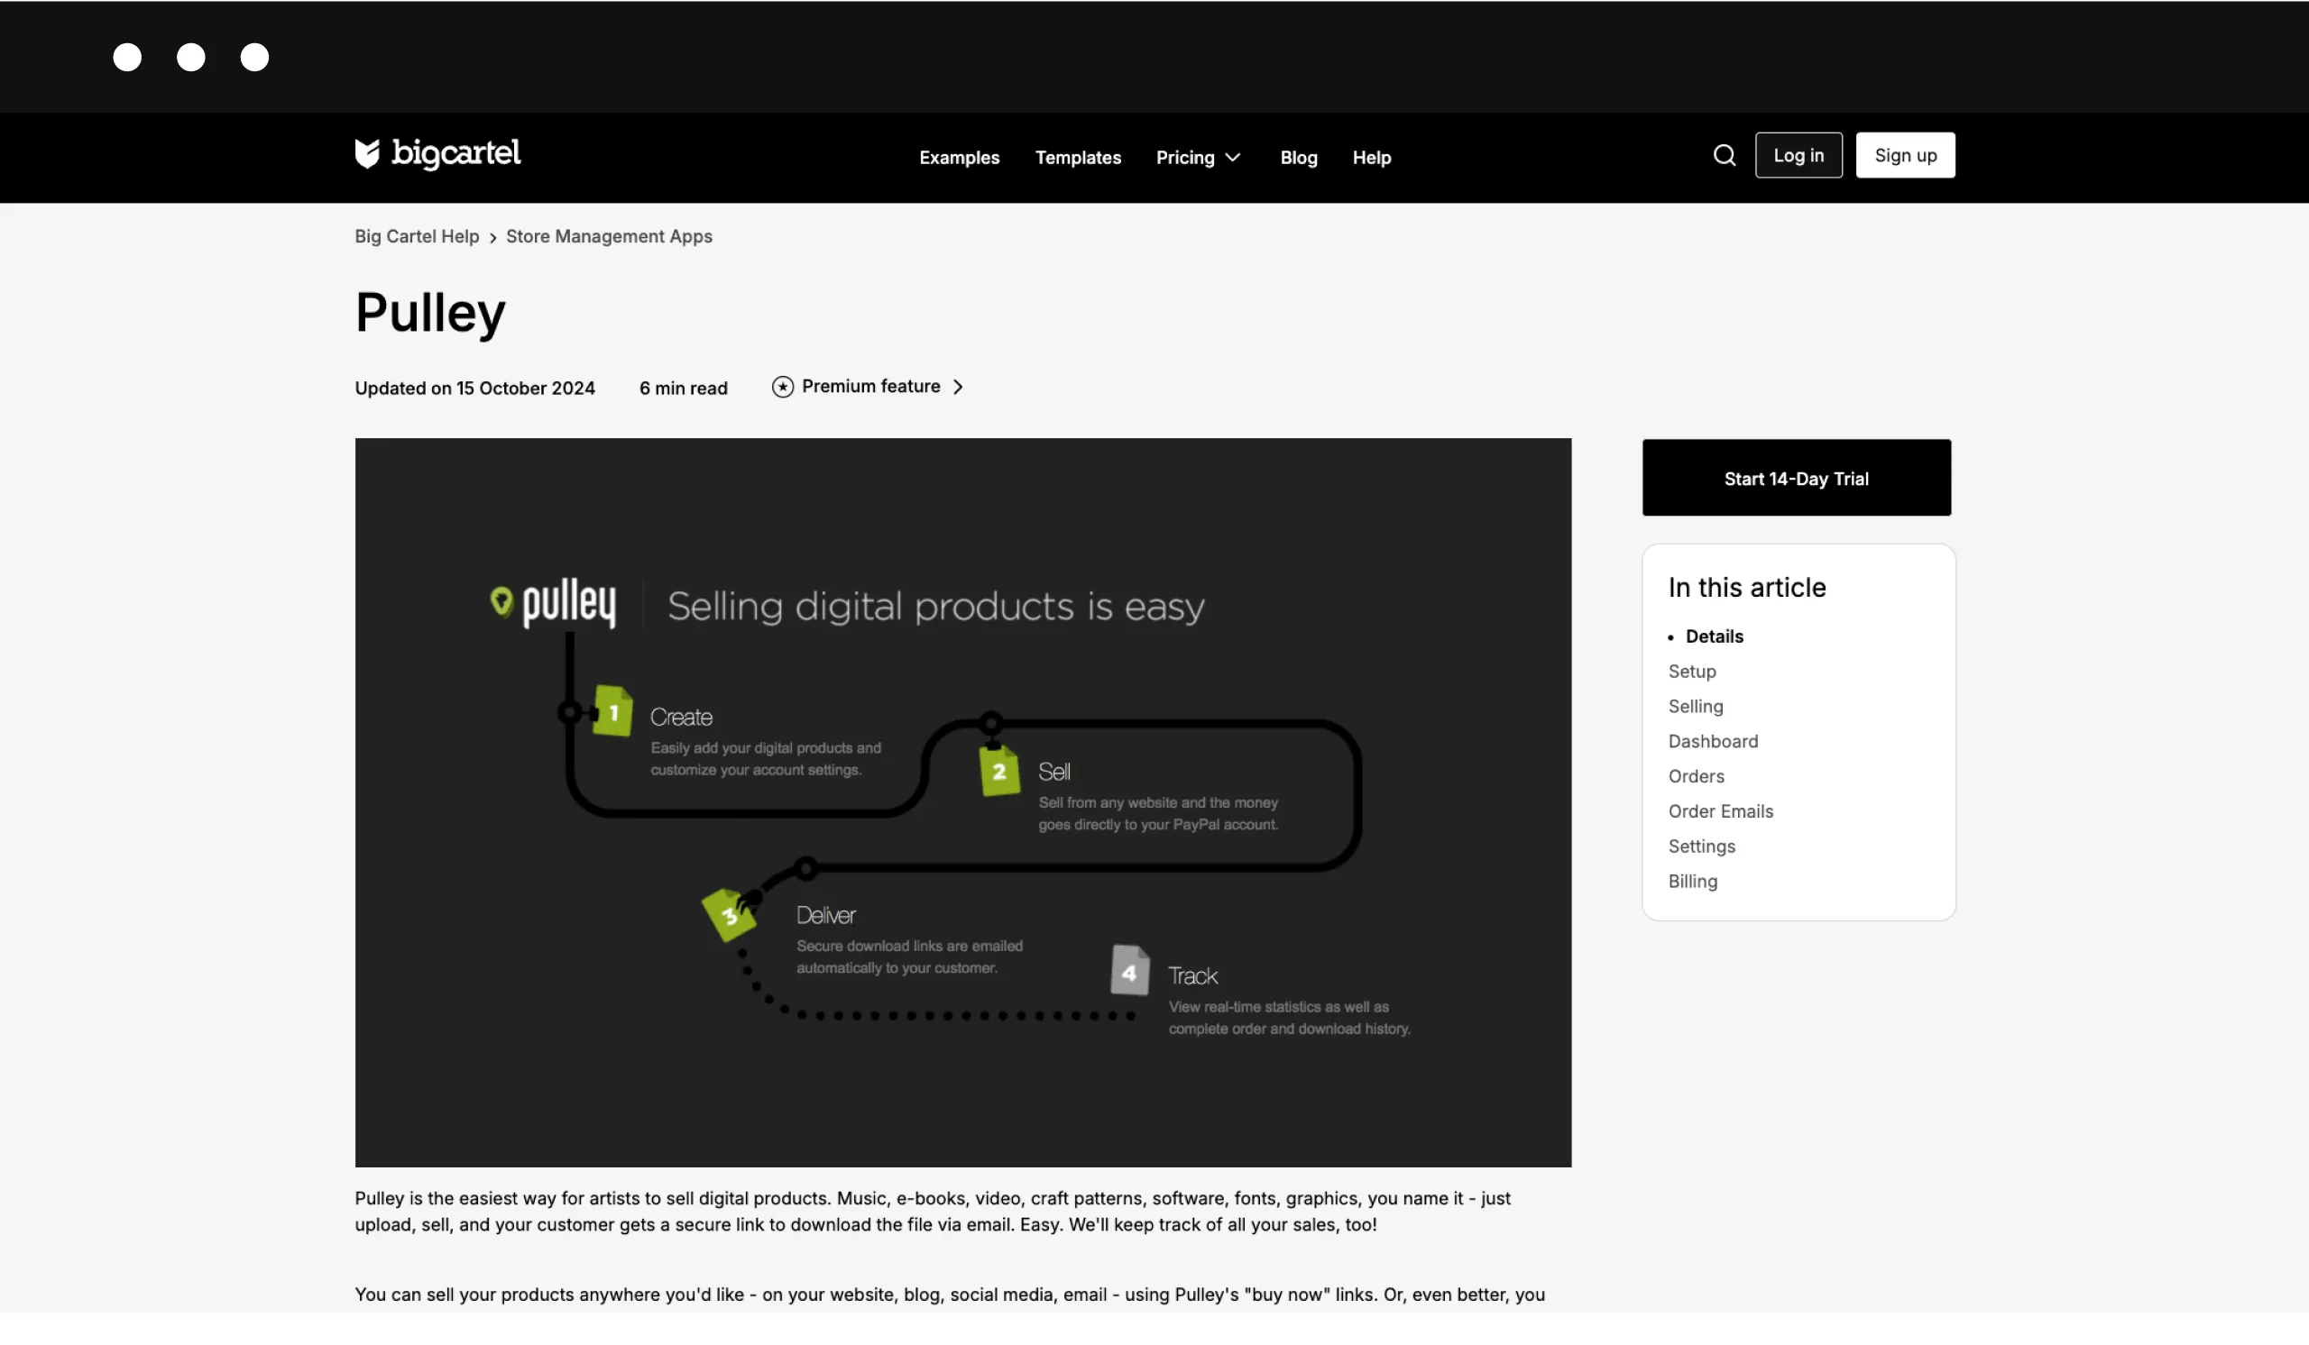This screenshot has height=1345, width=2309.
Task: Start the 14-Day Trial
Action: [x=1795, y=478]
